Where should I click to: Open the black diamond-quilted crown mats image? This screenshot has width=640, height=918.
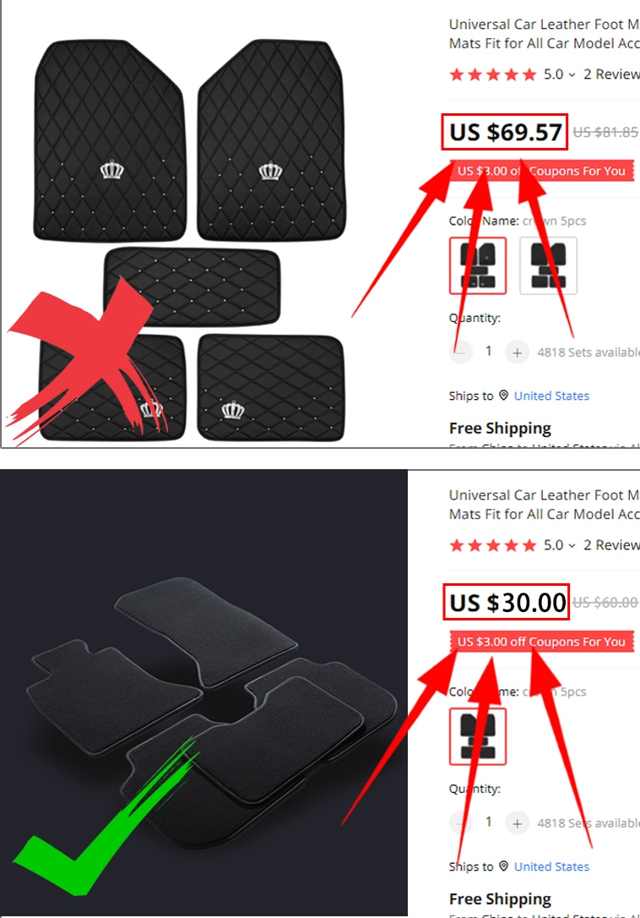(190, 240)
